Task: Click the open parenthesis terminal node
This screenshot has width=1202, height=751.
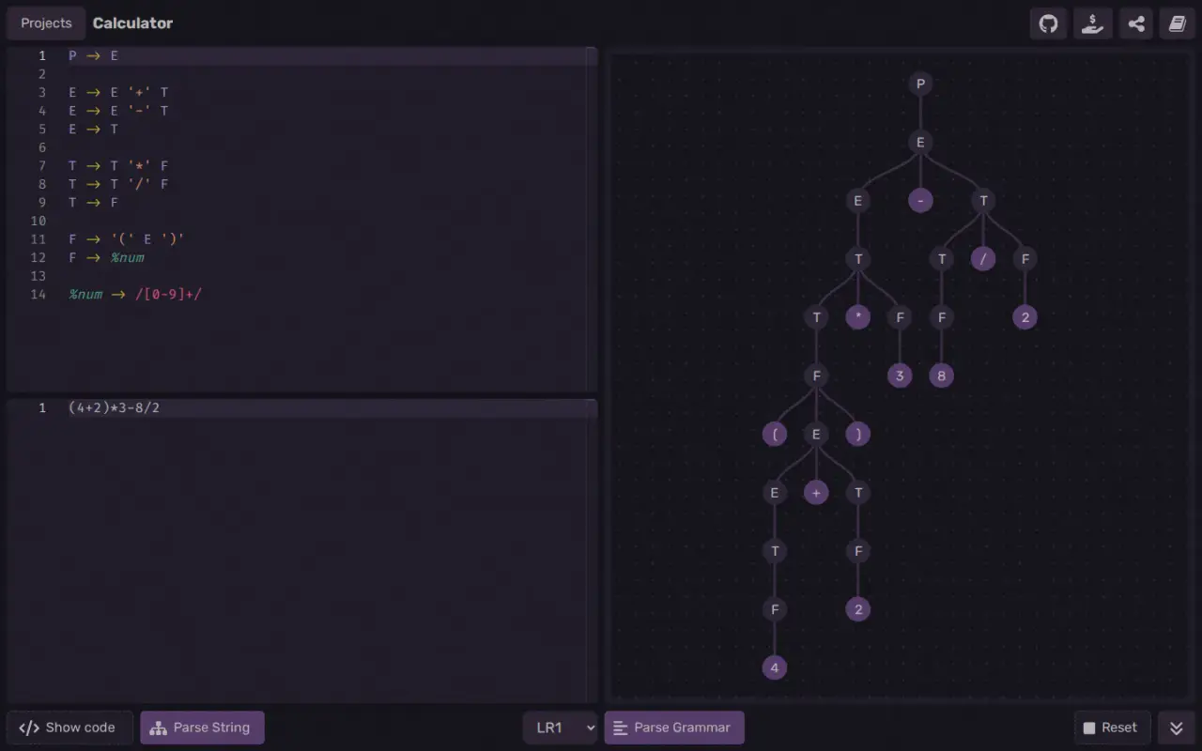Action: [x=775, y=434]
